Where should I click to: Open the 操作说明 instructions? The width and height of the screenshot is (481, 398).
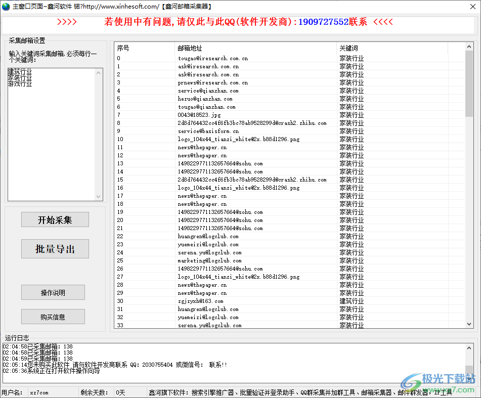53,292
